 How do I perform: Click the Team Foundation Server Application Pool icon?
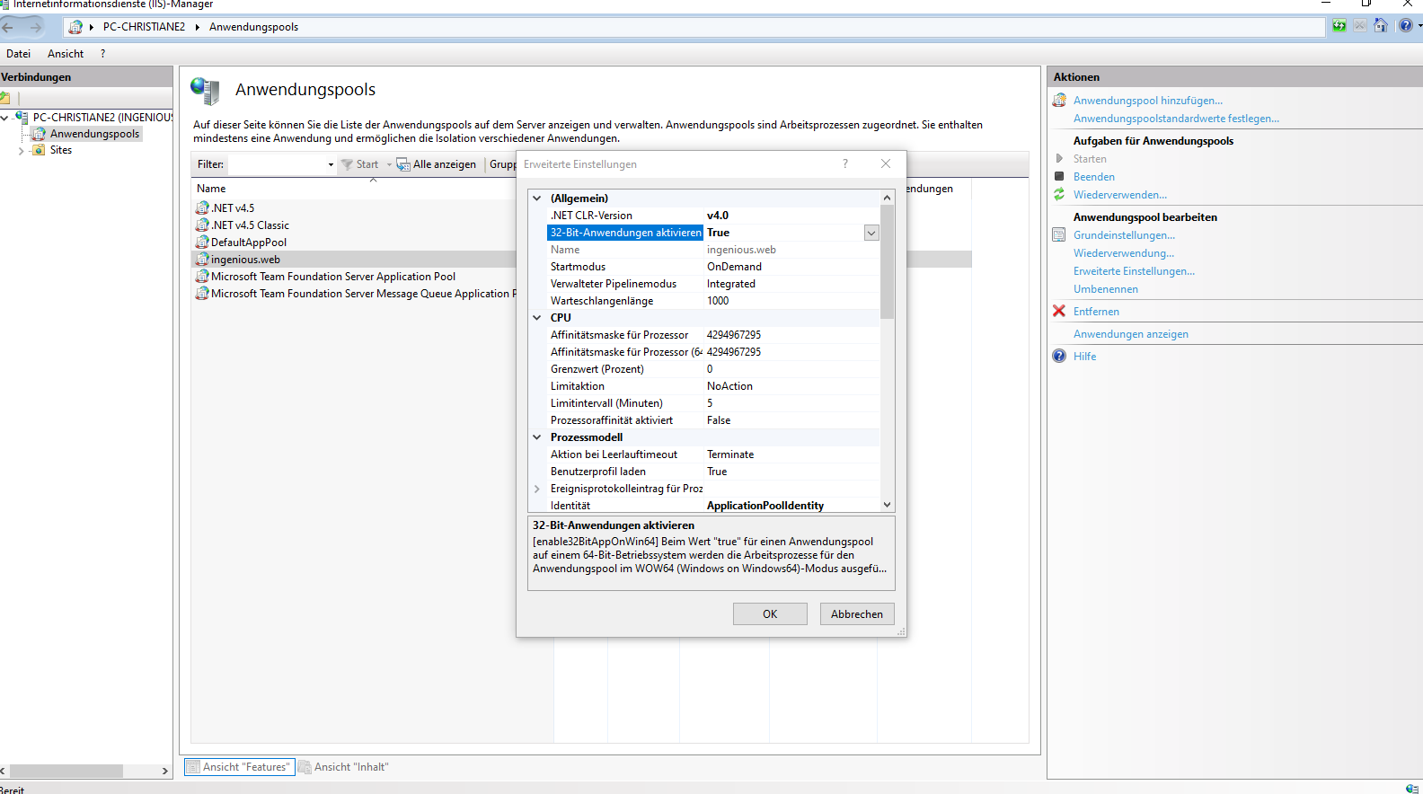click(x=202, y=276)
